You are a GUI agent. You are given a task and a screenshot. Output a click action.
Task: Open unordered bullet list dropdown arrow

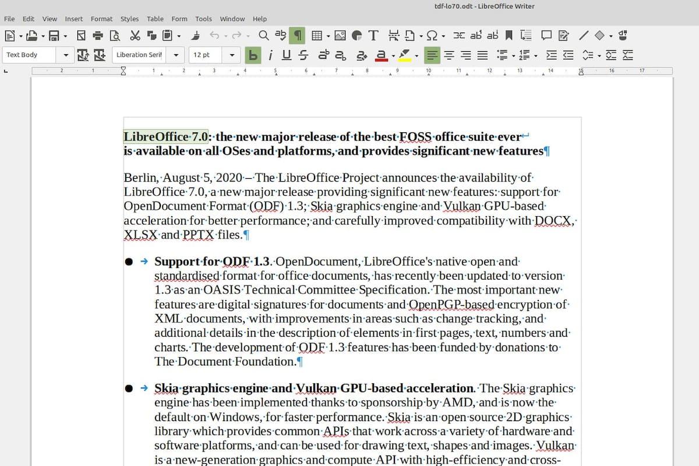513,55
